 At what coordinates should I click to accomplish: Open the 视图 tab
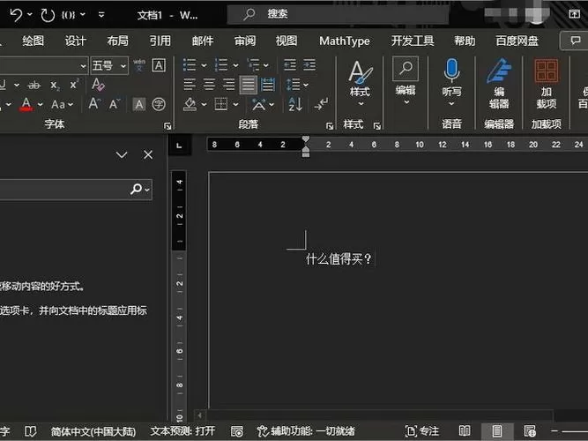[x=287, y=41]
